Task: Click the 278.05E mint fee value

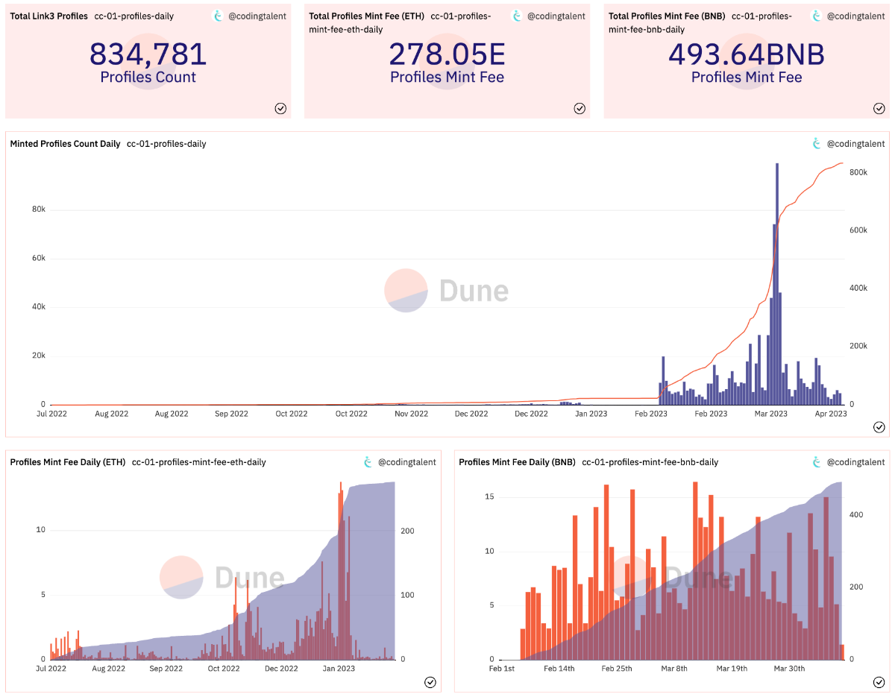Action: pyautogui.click(x=447, y=54)
